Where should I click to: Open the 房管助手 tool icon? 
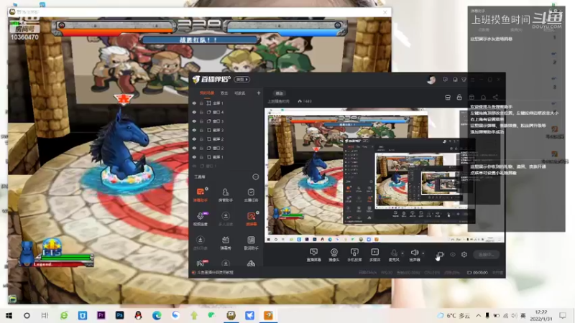click(226, 195)
